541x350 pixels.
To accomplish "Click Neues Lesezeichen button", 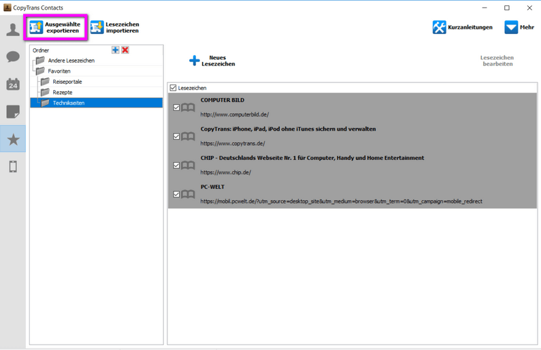I will click(212, 61).
